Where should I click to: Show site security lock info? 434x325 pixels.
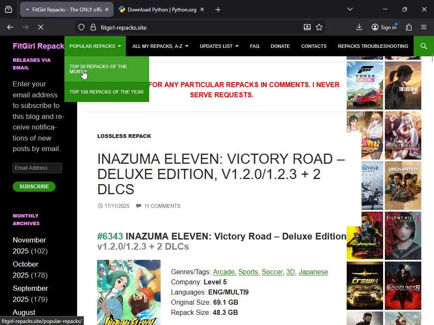click(x=93, y=28)
